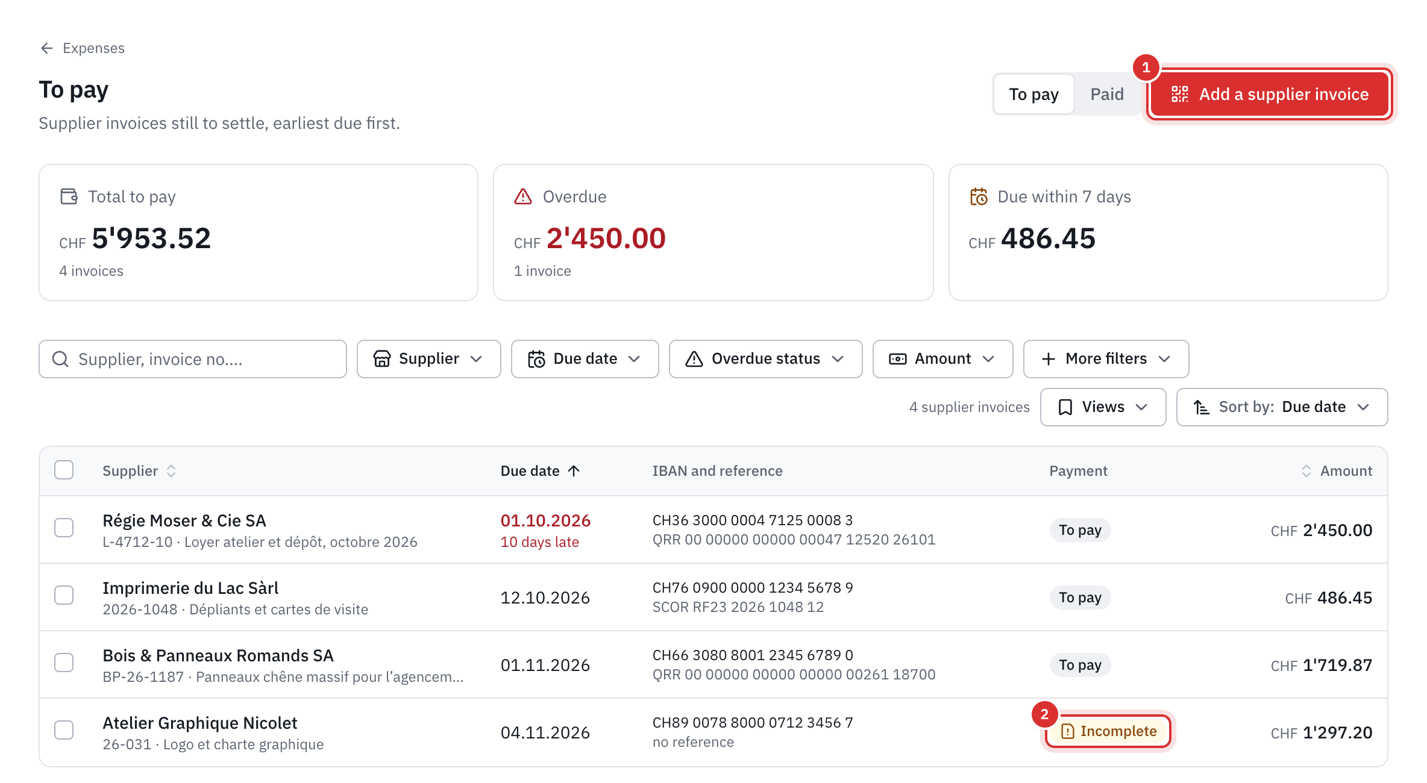Click the To pay badge for Régie Moser
This screenshot has width=1427, height=783.
(1080, 530)
